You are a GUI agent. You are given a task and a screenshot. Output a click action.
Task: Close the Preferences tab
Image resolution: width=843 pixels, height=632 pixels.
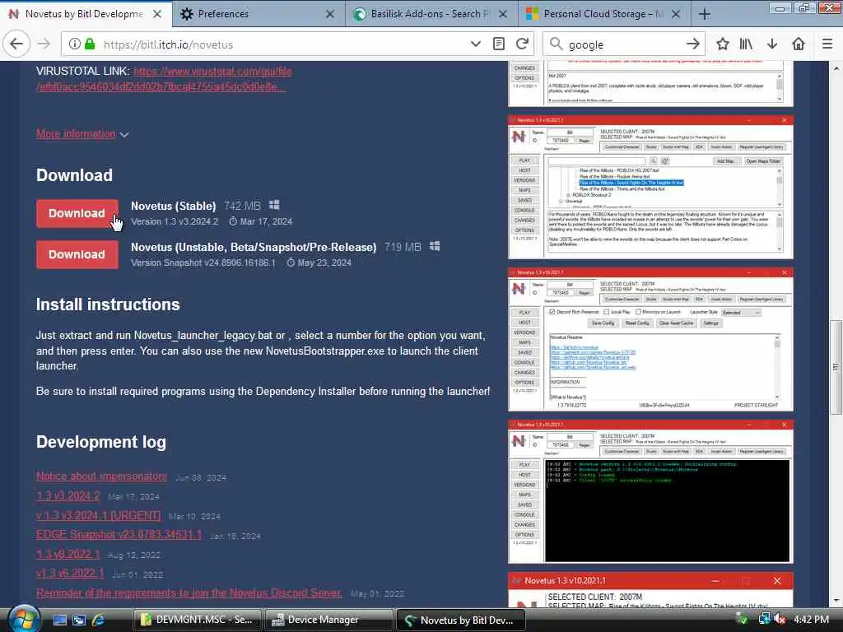(x=330, y=14)
